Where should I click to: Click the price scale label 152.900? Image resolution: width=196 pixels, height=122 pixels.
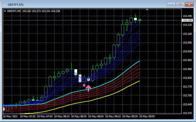click(x=187, y=69)
